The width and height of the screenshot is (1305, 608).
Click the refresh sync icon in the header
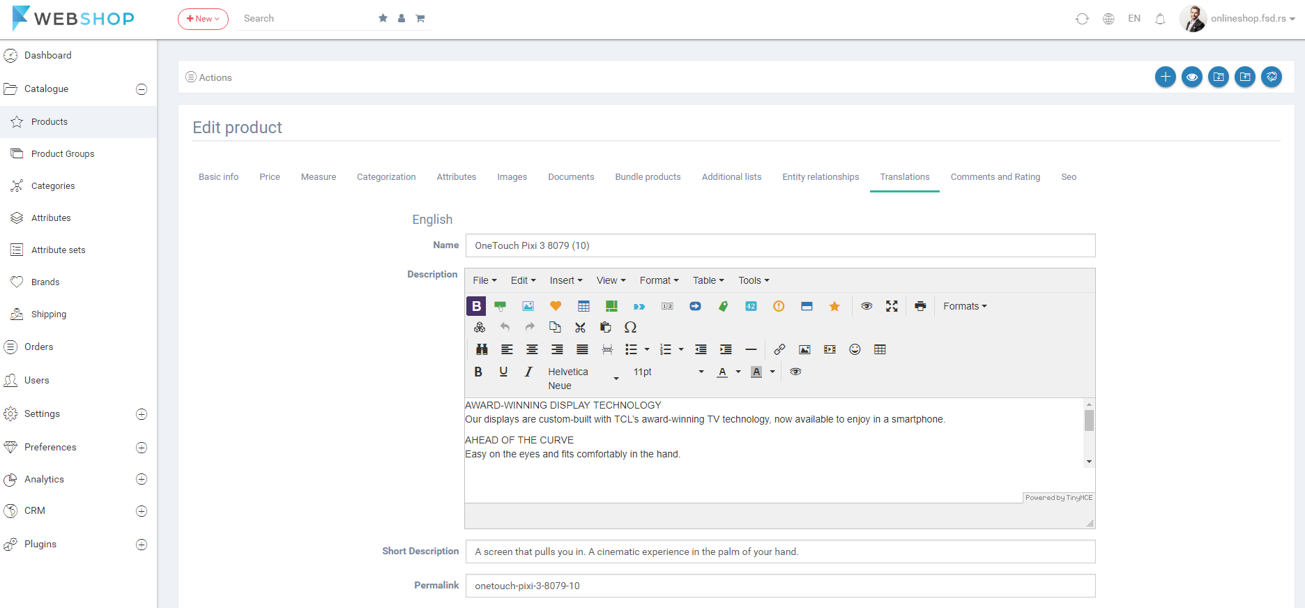pos(1082,19)
